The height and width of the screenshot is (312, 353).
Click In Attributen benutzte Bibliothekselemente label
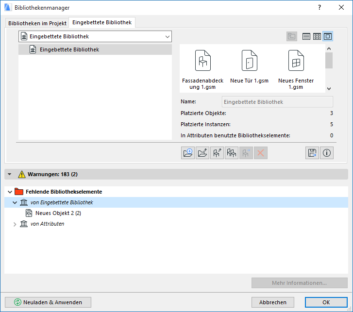pos(235,136)
